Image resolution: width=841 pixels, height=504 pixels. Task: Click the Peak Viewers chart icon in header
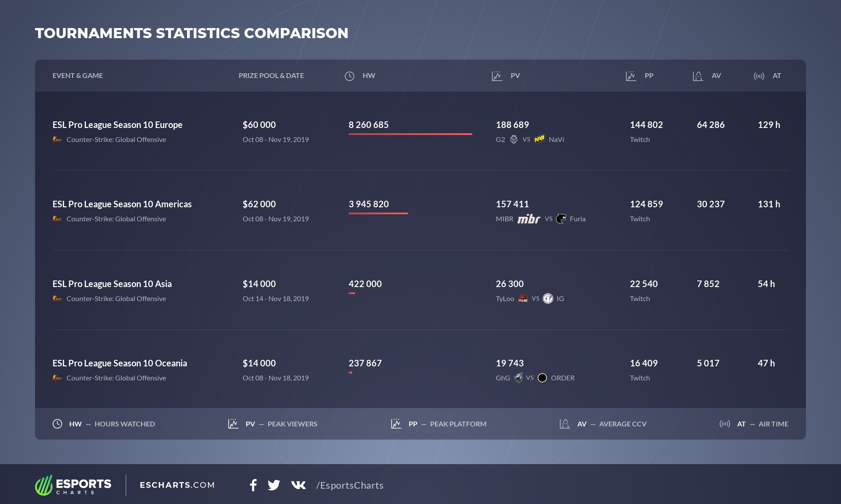pos(497,76)
